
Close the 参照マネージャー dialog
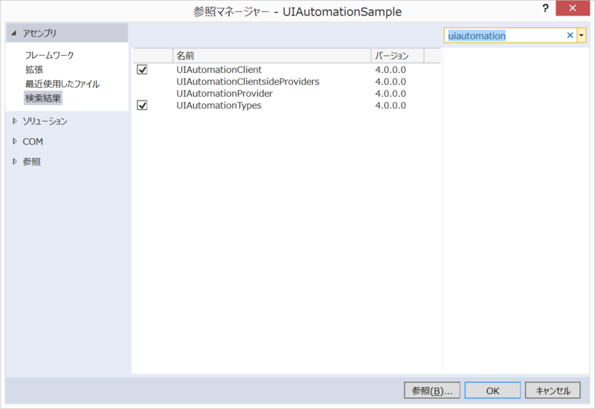click(x=573, y=8)
